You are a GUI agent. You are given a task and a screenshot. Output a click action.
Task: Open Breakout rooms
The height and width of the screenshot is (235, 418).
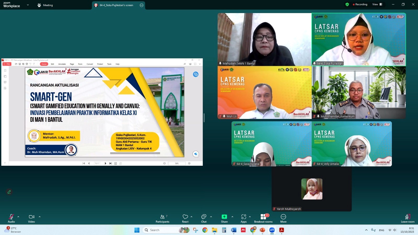point(263,217)
